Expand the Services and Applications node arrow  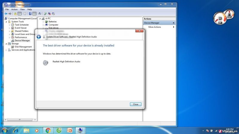click(x=6, y=50)
